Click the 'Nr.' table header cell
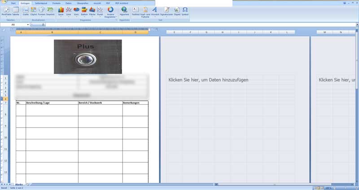The image size is (359, 190). pyautogui.click(x=21, y=103)
